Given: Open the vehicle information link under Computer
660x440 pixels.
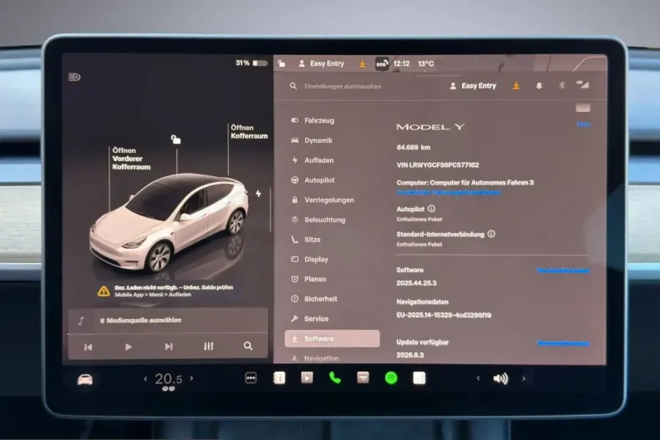Looking at the screenshot, I should (449, 193).
